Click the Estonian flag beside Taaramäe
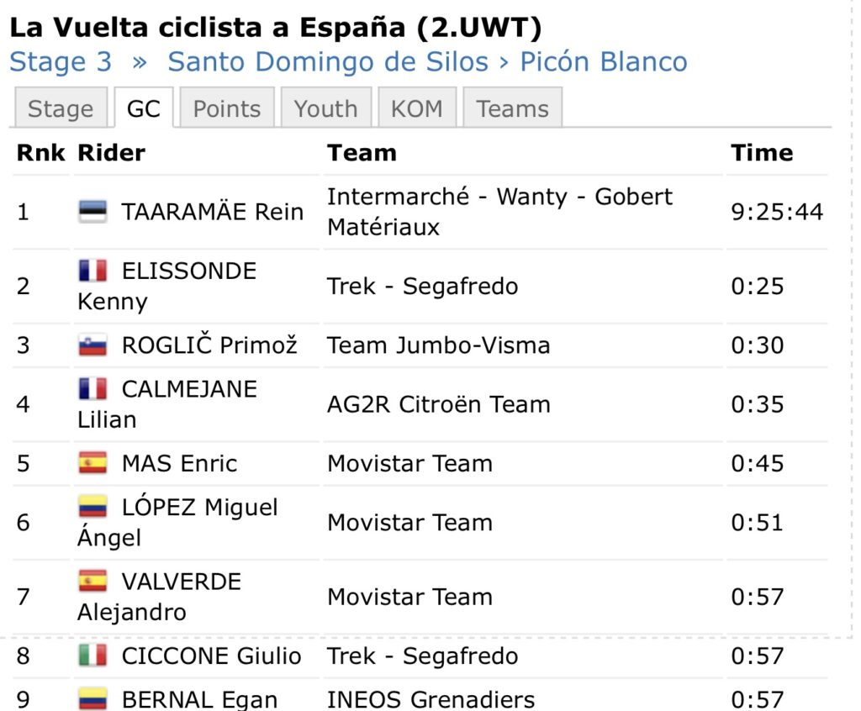 [92, 212]
